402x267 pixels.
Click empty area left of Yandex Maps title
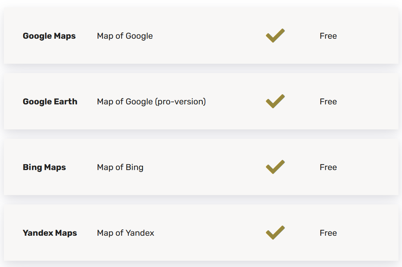pos(13,233)
